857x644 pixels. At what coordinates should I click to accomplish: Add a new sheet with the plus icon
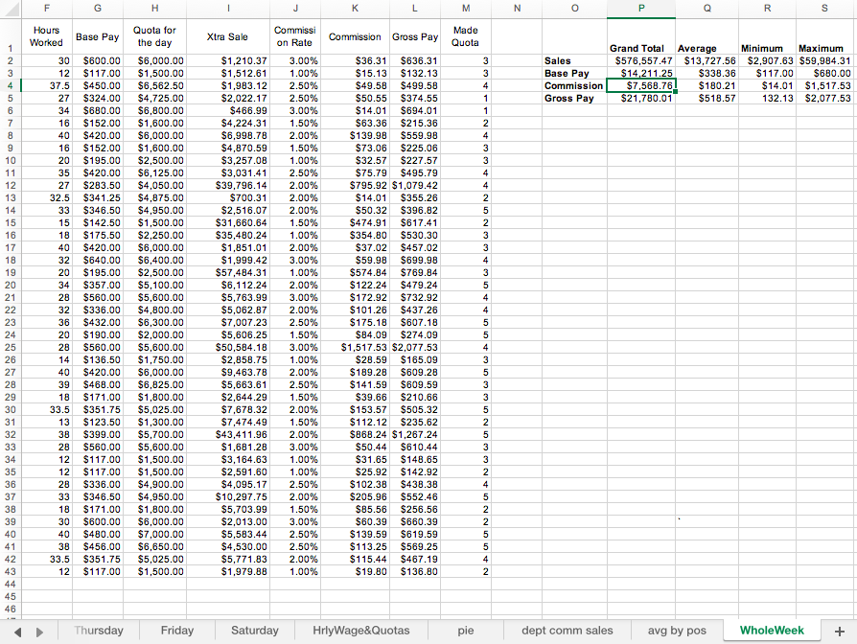pos(839,631)
